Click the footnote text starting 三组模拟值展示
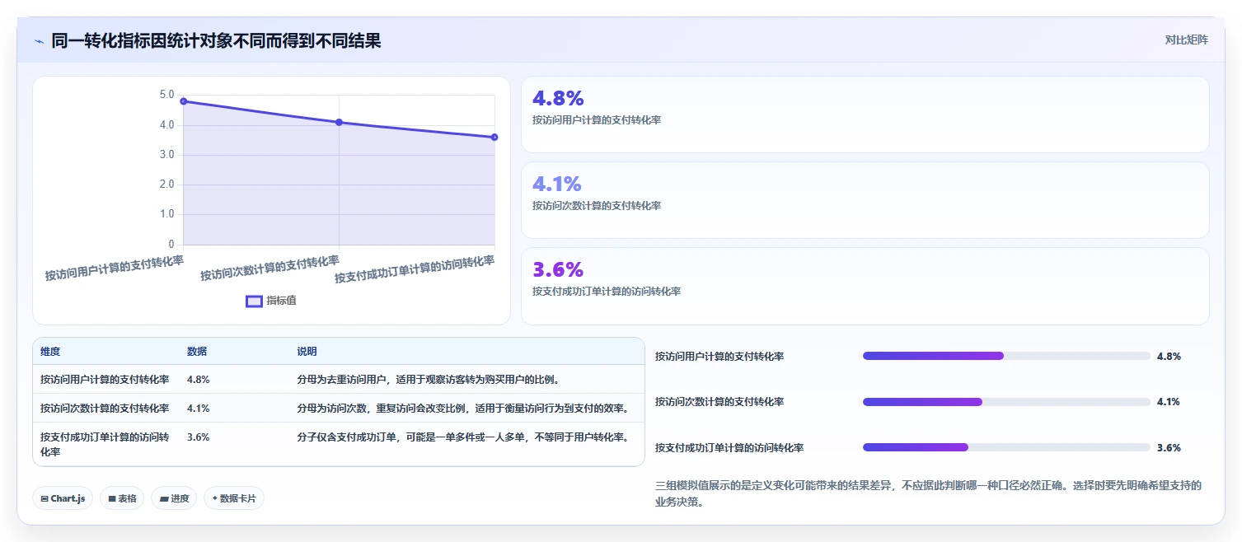This screenshot has width=1242, height=542. tap(928, 493)
